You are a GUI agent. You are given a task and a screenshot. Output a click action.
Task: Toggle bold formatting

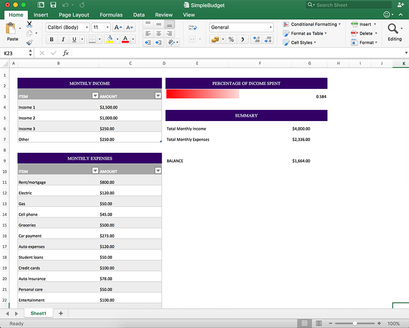coord(51,39)
